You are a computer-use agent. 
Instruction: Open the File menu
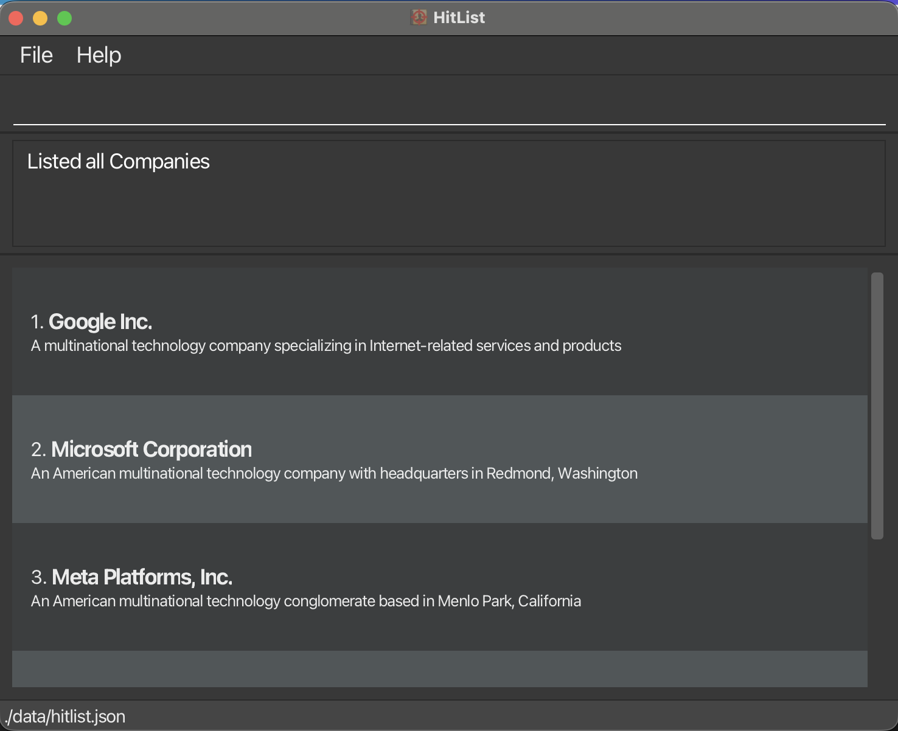[x=35, y=55]
